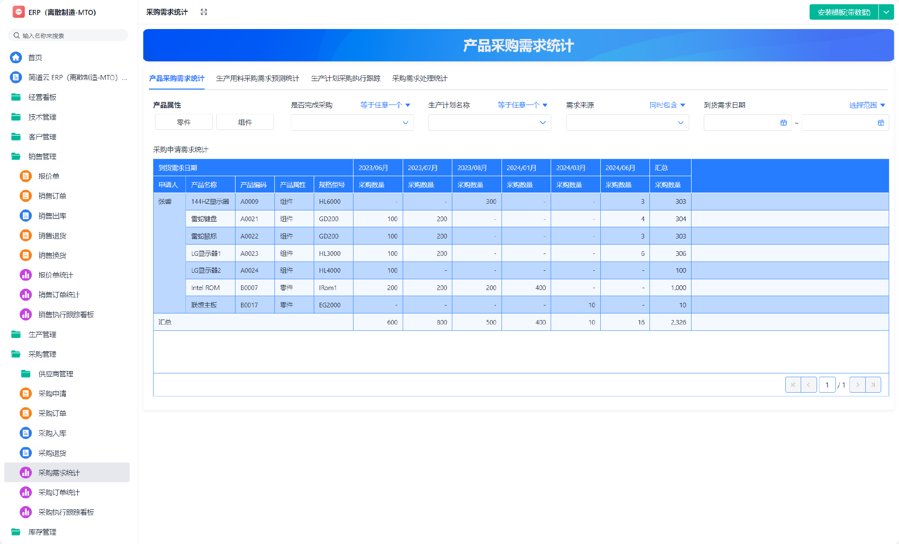
Task: Expand the 是否完成采购 dropdown box
Action: coord(352,123)
